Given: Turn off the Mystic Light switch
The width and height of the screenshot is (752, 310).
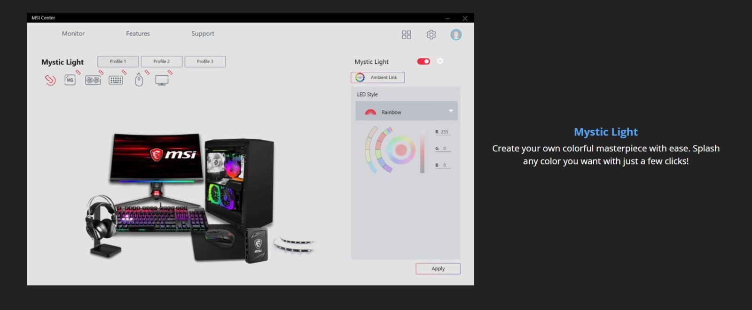Looking at the screenshot, I should (423, 61).
